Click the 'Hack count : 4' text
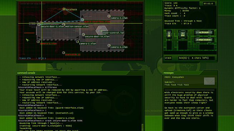This screenshot has height=131, width=234. 175,13
